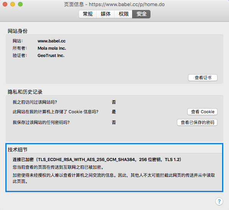This screenshot has width=229, height=210.
Task: Select the www.babel.cc website value
Action: coord(52,41)
